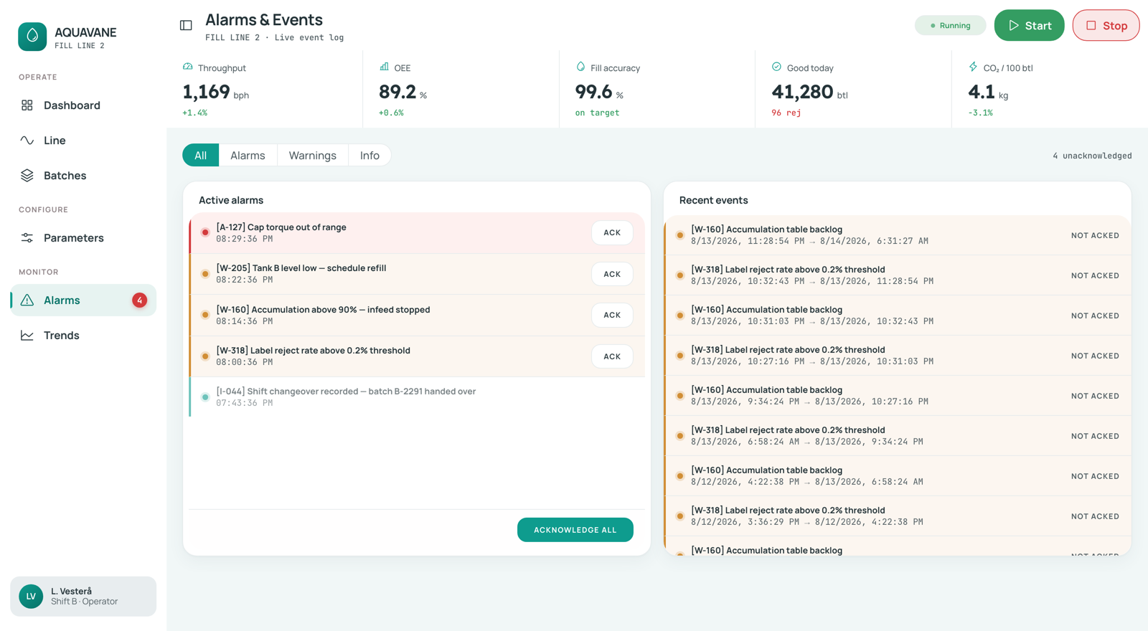Acknowledge W-160 accumulation above 90% alarm
The width and height of the screenshot is (1148, 631).
(x=612, y=315)
